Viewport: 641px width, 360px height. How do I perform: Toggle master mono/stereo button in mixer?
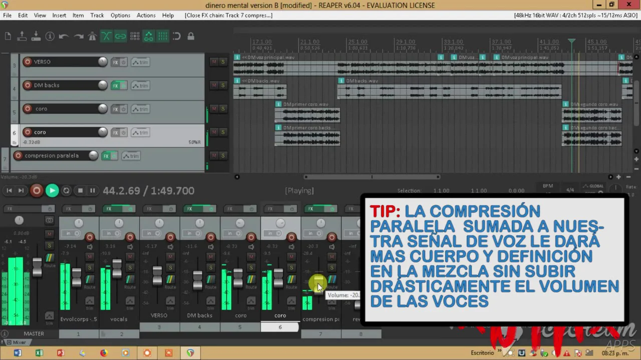(49, 220)
